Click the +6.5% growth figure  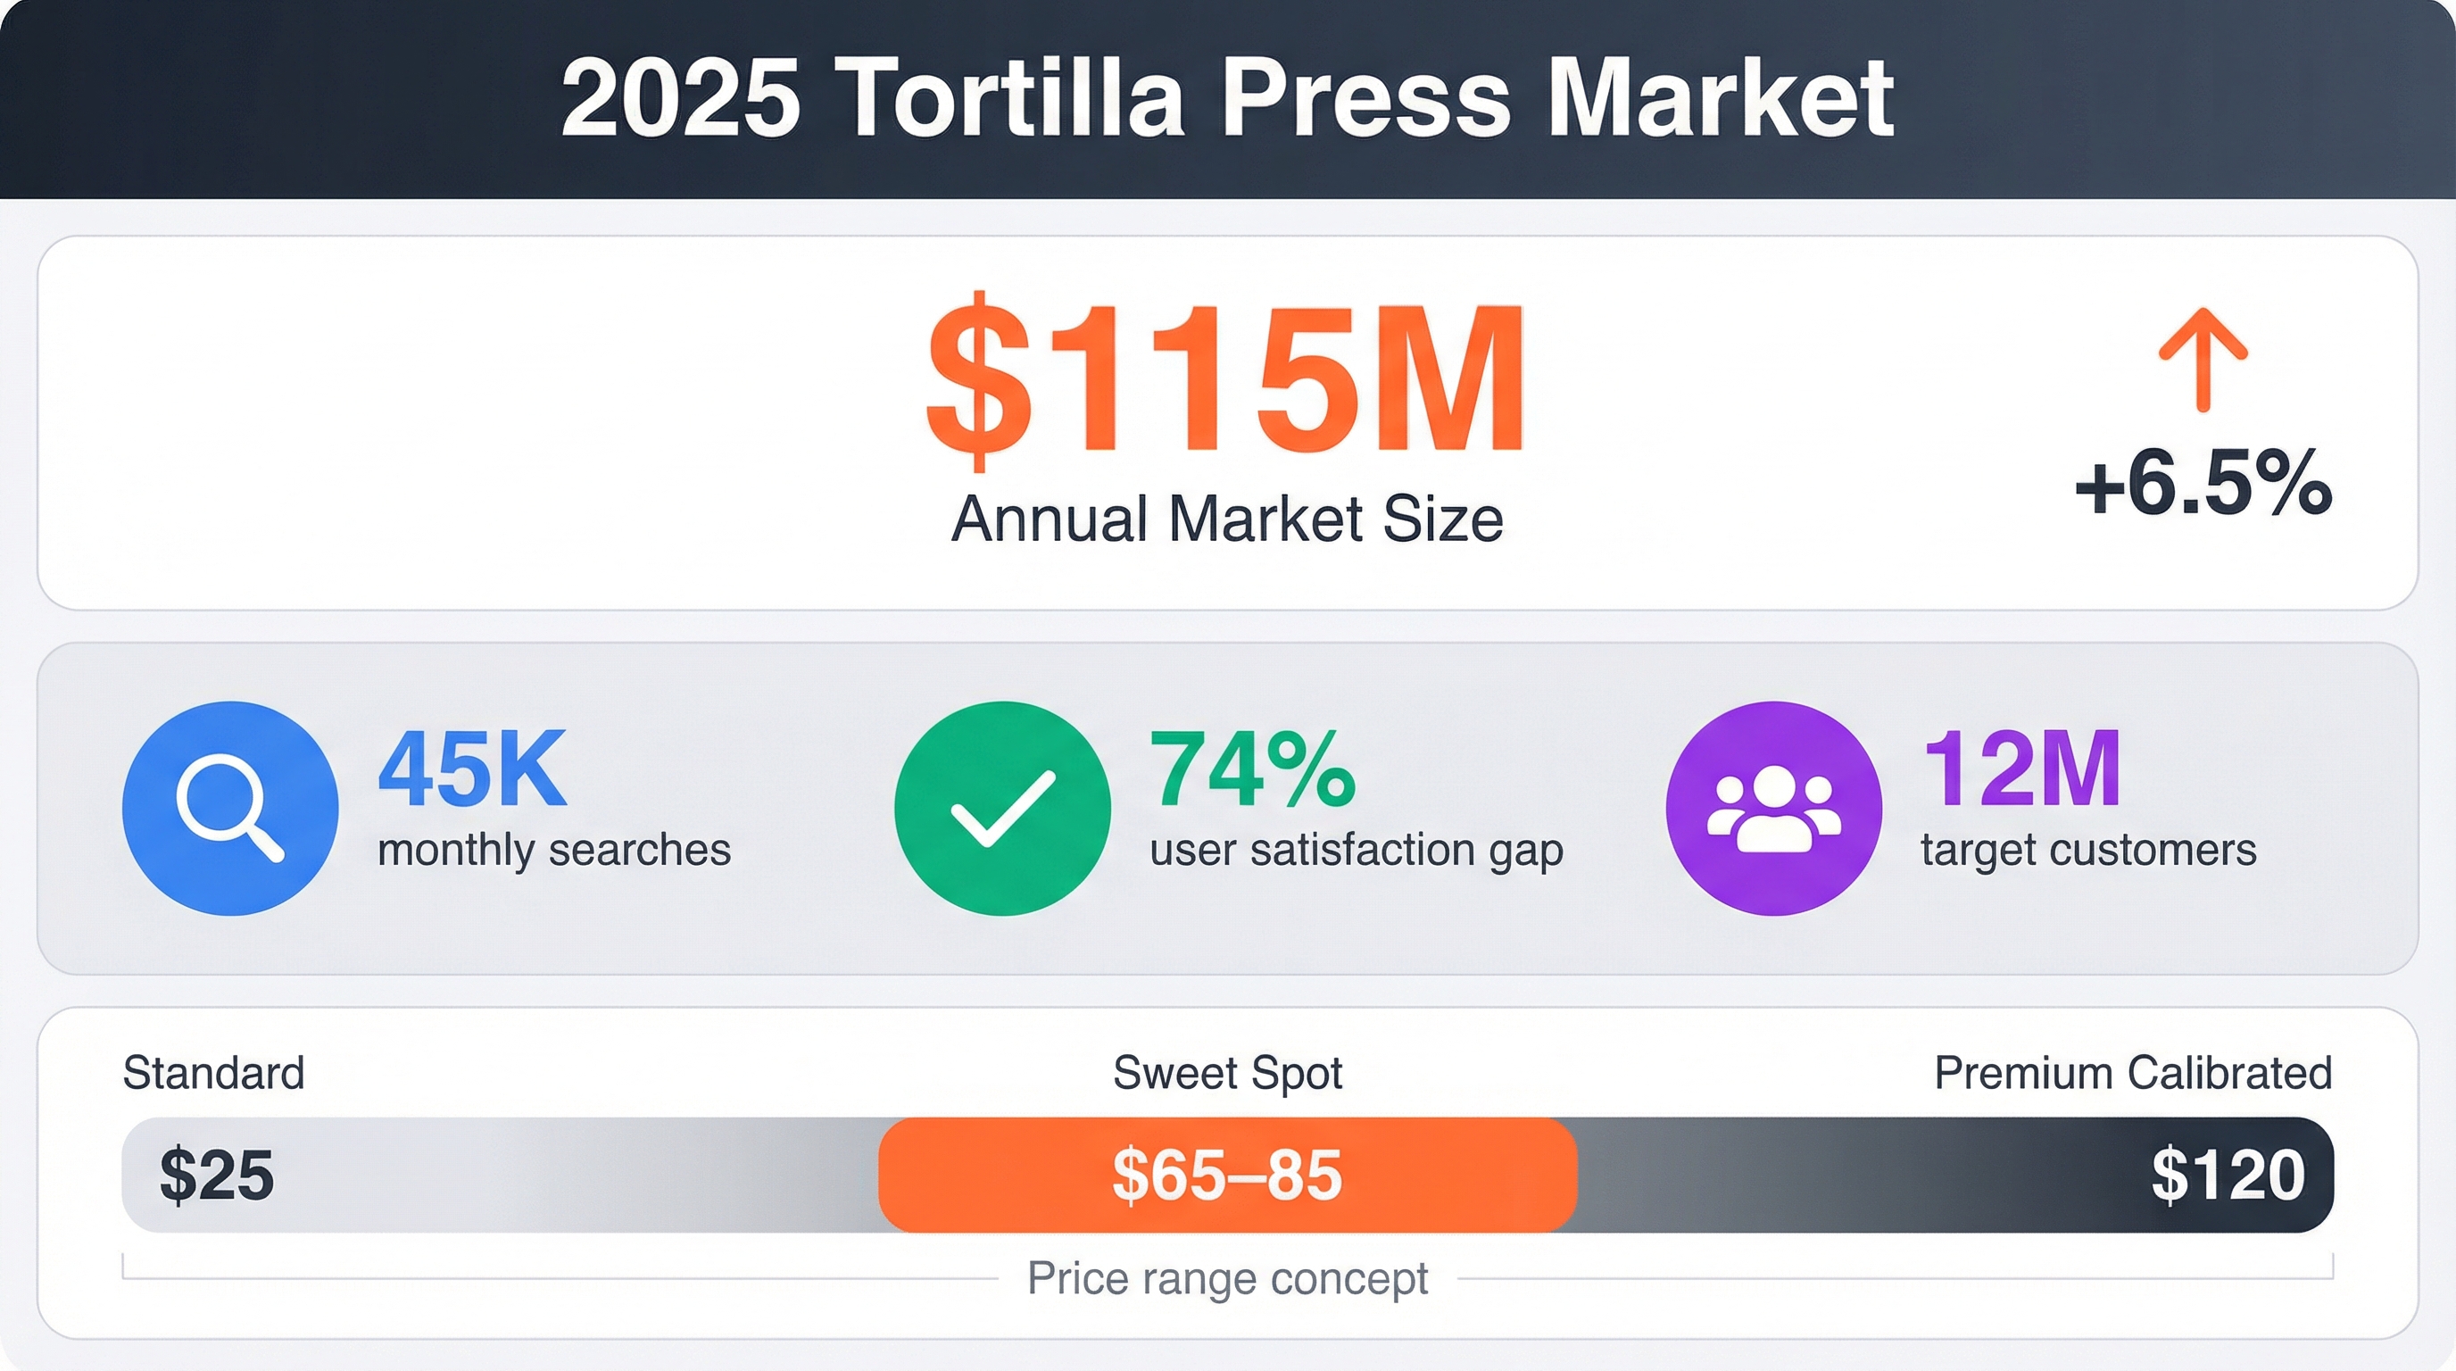(x=2203, y=484)
